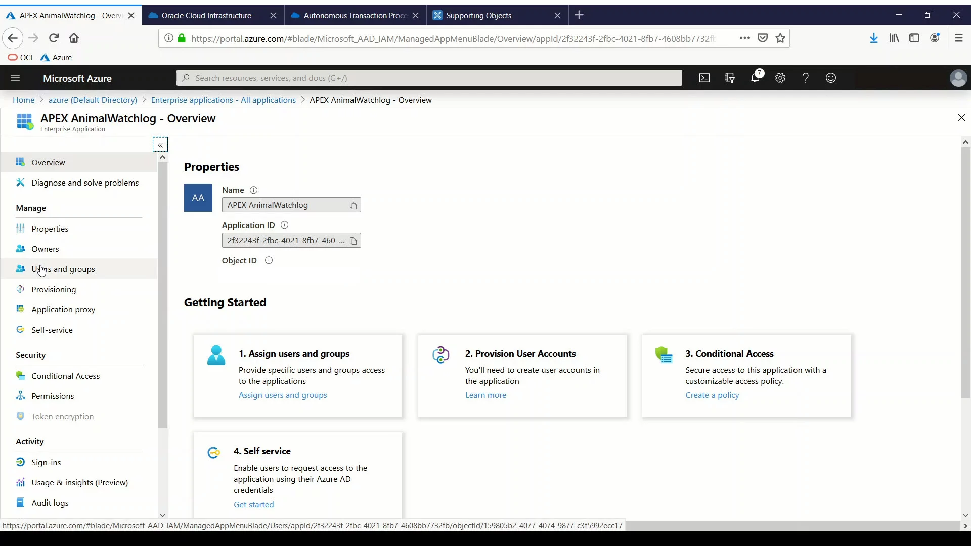Screen dimensions: 971x546
Task: Open Diagnose and solve problems
Action: click(79, 183)
